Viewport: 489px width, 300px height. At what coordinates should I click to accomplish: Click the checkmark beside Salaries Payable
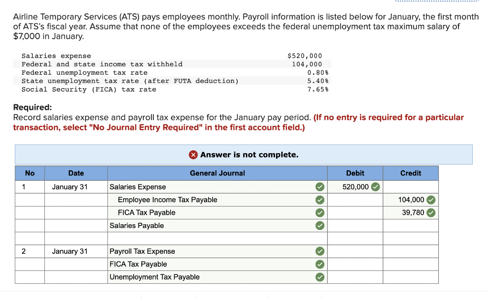(x=320, y=226)
